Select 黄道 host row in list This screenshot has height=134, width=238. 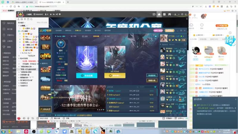tap(132, 111)
